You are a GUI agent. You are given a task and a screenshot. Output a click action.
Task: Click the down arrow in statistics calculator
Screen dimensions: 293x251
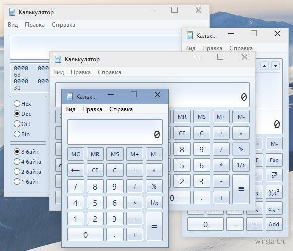point(276,66)
